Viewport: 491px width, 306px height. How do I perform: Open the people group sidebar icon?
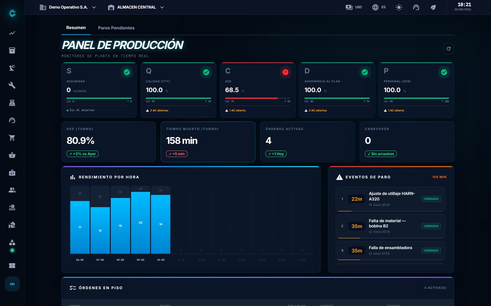[x=12, y=190]
